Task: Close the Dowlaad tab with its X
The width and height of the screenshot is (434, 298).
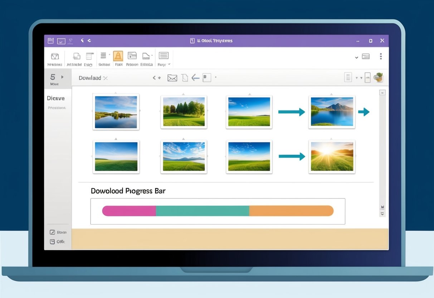Action: tap(105, 78)
